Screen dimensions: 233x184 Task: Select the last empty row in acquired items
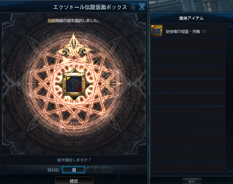188,168
